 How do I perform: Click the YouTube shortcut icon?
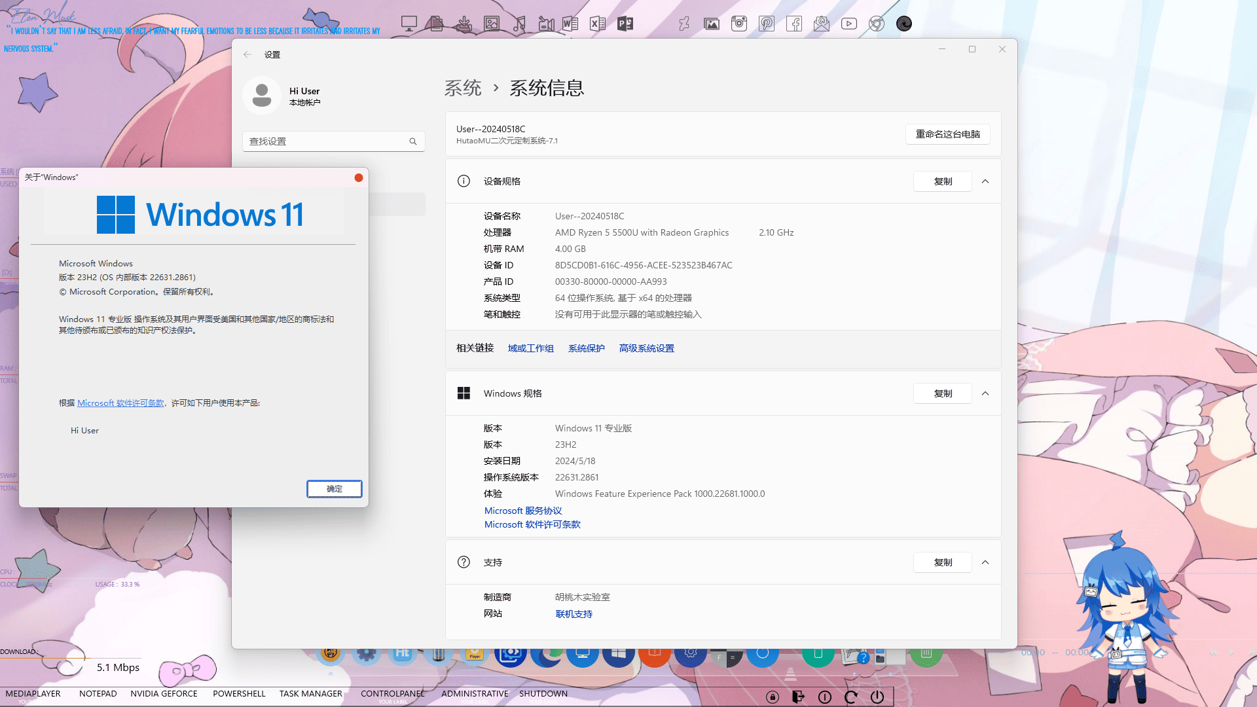click(x=849, y=24)
